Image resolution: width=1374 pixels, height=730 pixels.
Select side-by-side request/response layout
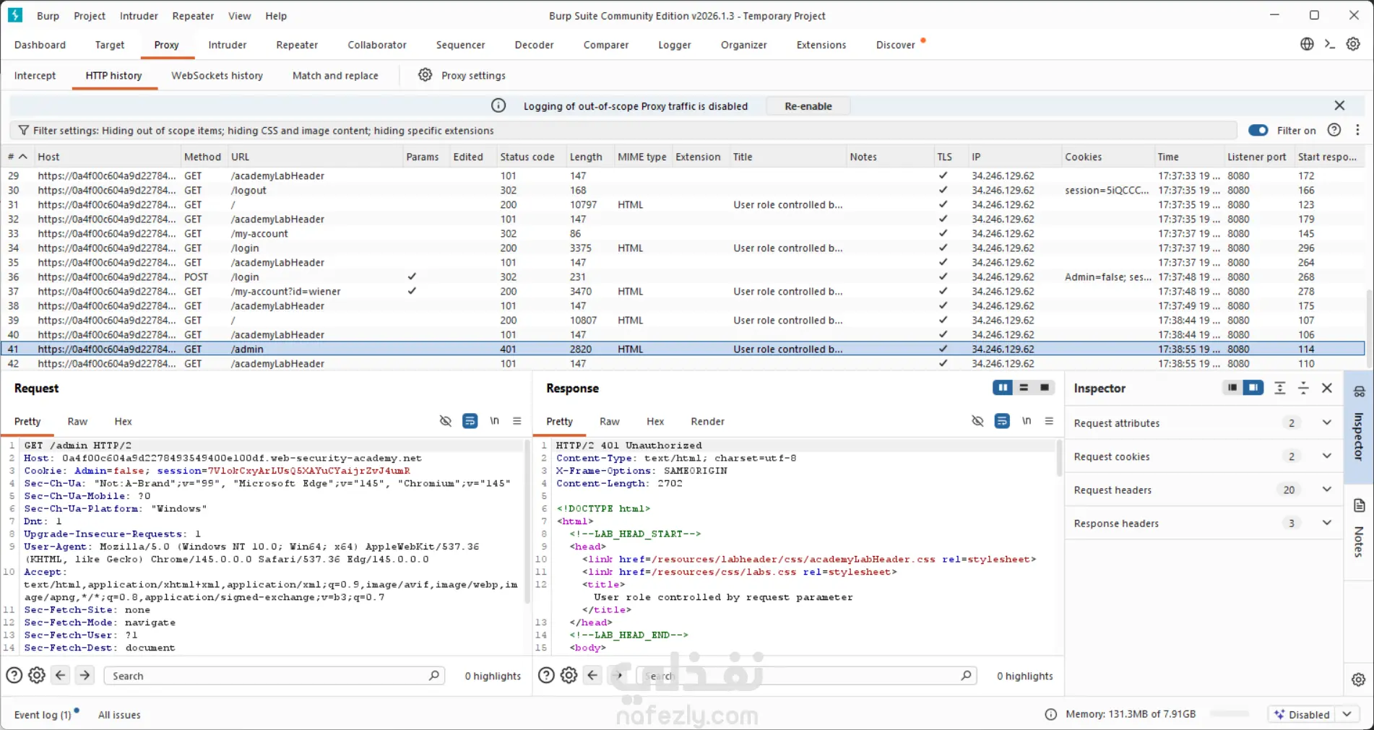1003,388
